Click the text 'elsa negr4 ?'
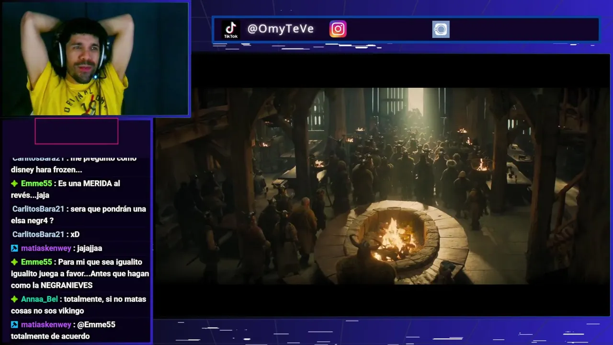Image resolution: width=613 pixels, height=345 pixels. click(32, 220)
